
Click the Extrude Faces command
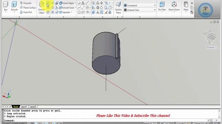coord(67,8)
